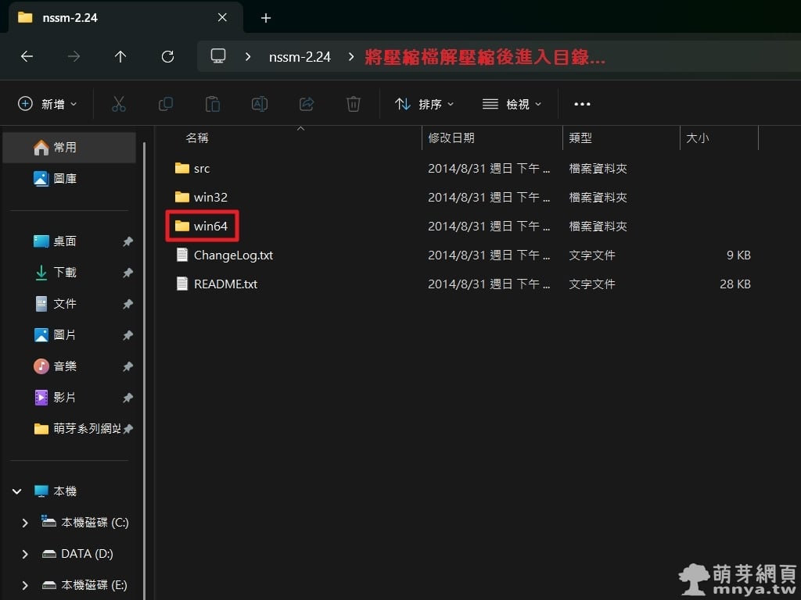
Task: Click the Copy icon in toolbar
Action: tap(165, 104)
